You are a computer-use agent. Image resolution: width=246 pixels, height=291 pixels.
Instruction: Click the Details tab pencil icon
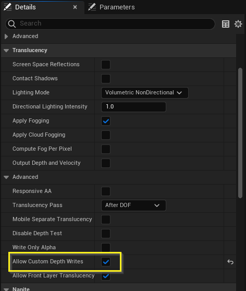coord(8,7)
